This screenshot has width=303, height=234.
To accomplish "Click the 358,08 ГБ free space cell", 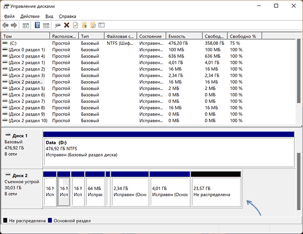I will 214,43.
